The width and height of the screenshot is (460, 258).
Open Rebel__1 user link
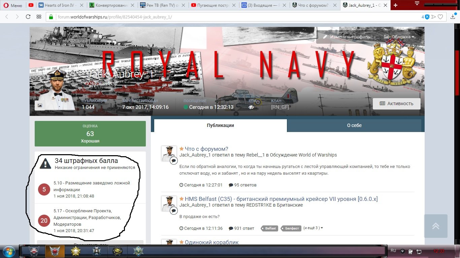(256, 155)
